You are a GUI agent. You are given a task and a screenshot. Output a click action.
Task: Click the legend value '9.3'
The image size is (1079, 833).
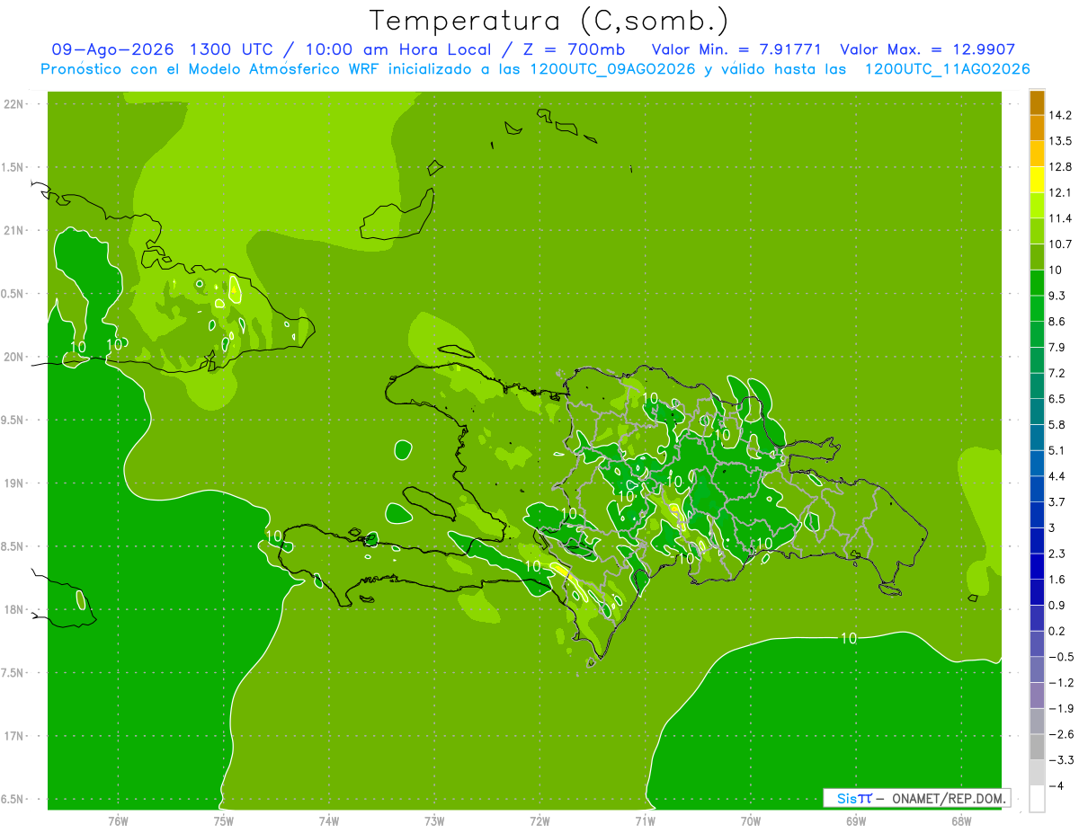click(x=1057, y=296)
